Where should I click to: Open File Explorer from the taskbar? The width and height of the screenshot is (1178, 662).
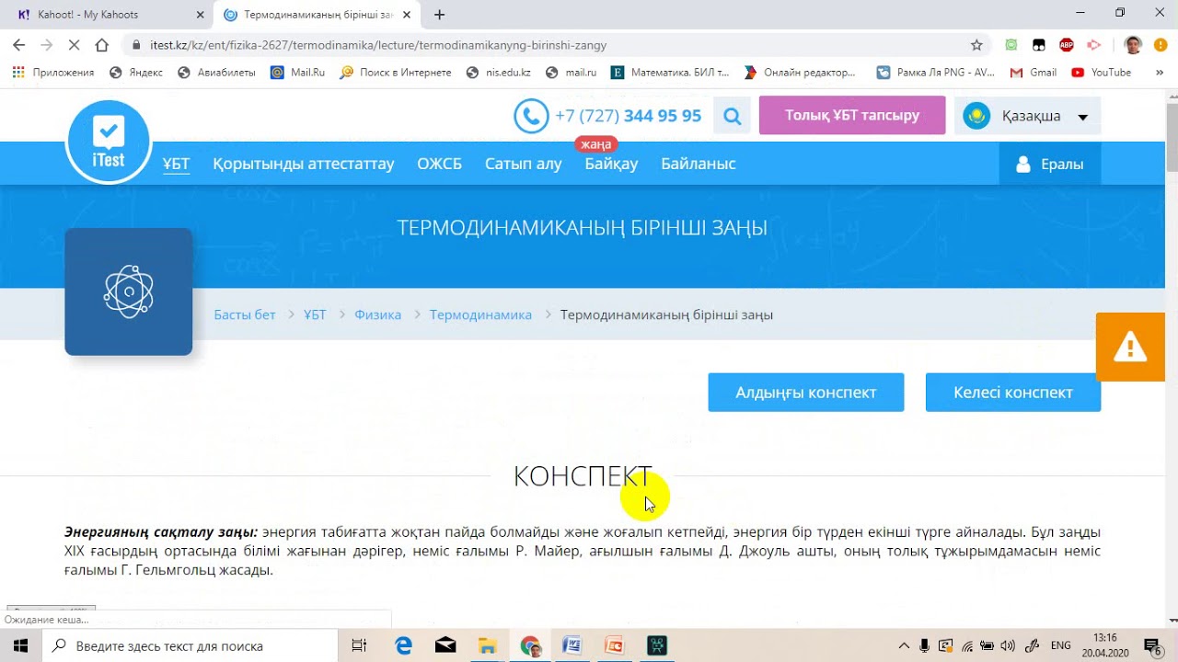click(488, 645)
